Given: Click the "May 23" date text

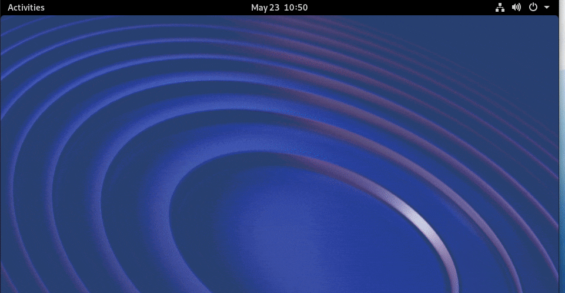Looking at the screenshot, I should 266,8.
